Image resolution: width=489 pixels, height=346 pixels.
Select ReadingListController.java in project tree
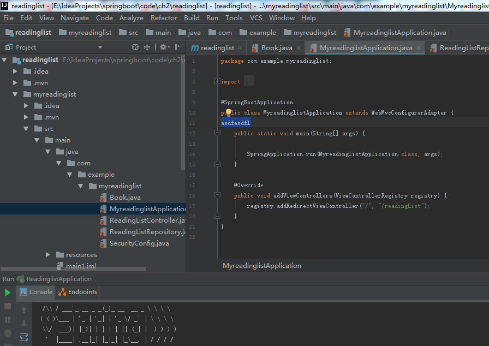click(147, 220)
